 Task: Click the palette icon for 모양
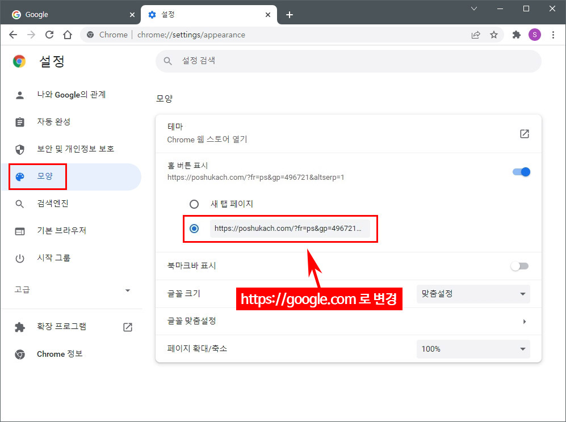click(x=20, y=177)
